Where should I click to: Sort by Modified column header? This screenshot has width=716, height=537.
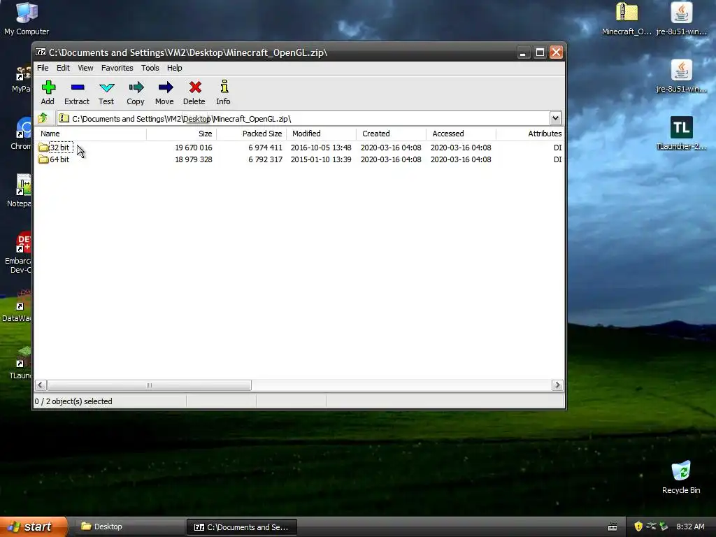pos(321,134)
